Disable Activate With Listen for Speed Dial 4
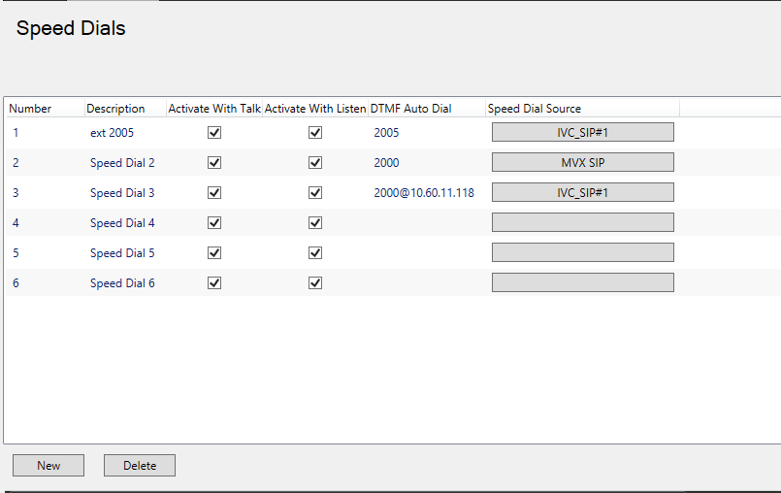The image size is (781, 493). coord(315,223)
